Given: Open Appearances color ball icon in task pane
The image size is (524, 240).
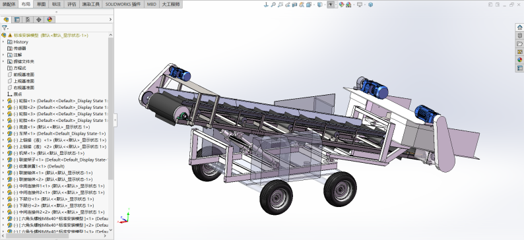Looking at the screenshot, I should 519,60.
